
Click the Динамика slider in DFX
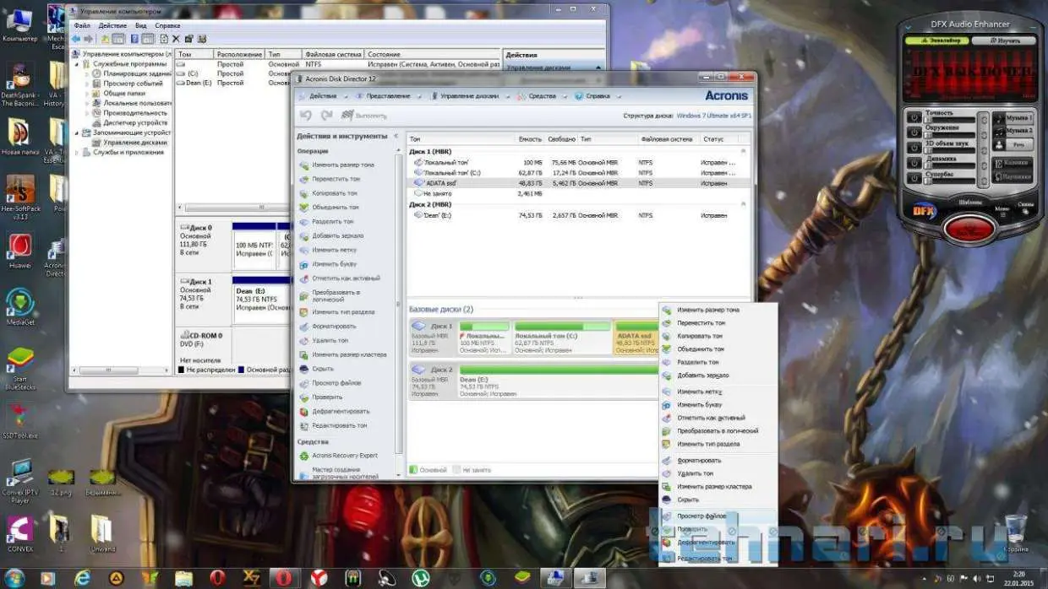coord(951,164)
